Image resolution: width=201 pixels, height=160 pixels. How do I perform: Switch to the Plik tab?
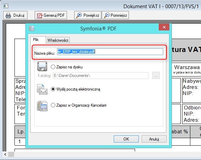[38, 40]
